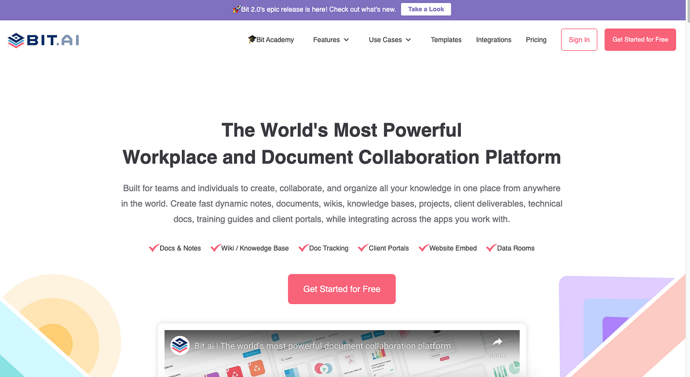Click the Data Rooms text
Viewport: 690px width, 377px height.
[x=516, y=248]
